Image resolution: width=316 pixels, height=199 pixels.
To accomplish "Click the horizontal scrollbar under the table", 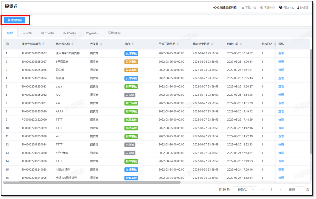I will click(x=92, y=182).
